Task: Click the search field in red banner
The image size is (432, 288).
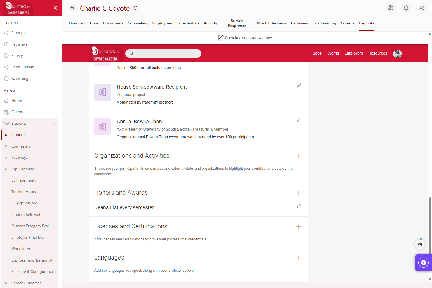Action: [163, 53]
